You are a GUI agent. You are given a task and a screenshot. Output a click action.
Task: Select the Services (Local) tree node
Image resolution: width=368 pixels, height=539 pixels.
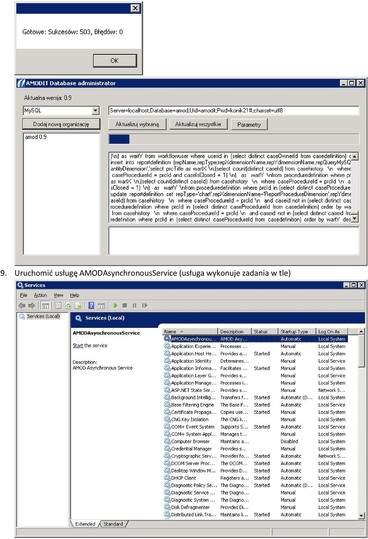click(x=43, y=316)
